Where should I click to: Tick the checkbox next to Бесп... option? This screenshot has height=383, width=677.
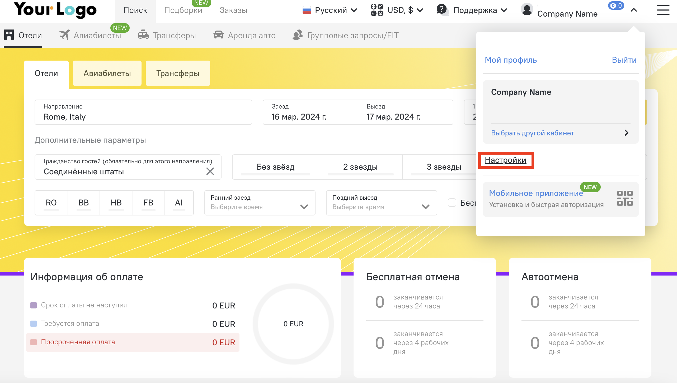coord(452,203)
